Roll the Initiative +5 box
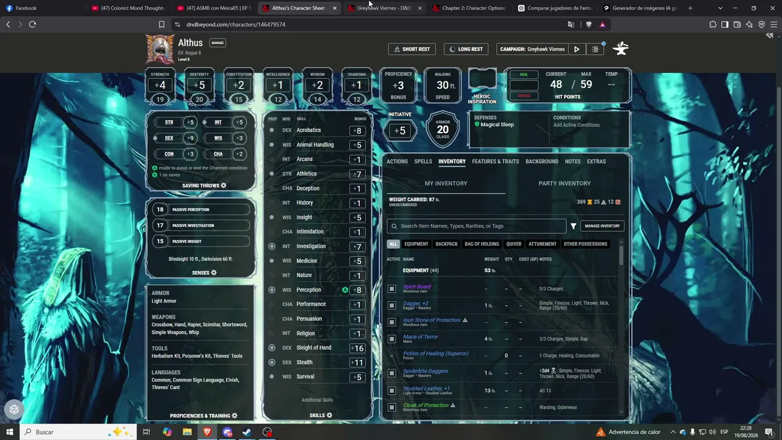782x440 pixels. [x=400, y=131]
